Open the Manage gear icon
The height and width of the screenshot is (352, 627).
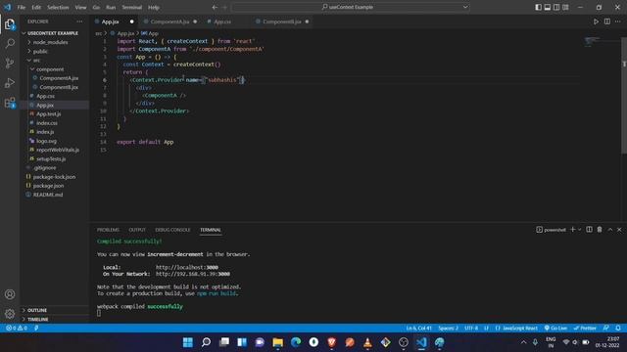click(x=10, y=314)
